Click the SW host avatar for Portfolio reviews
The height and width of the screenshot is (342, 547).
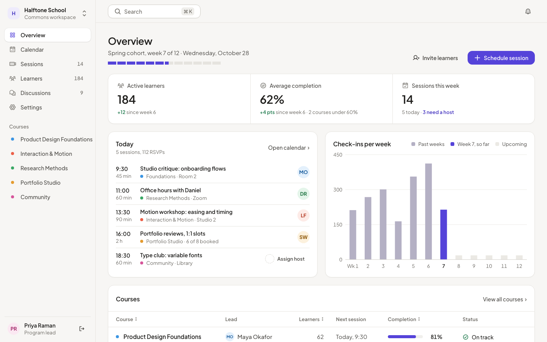pos(304,237)
